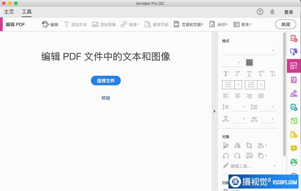
Task: Open notifications bell icon
Action: (x=272, y=12)
